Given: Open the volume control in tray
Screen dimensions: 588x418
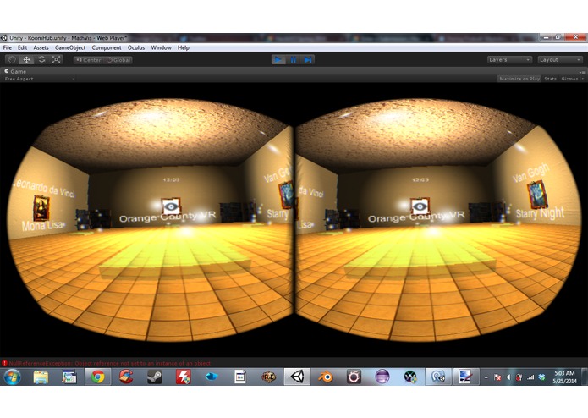Looking at the screenshot, I should (x=508, y=377).
